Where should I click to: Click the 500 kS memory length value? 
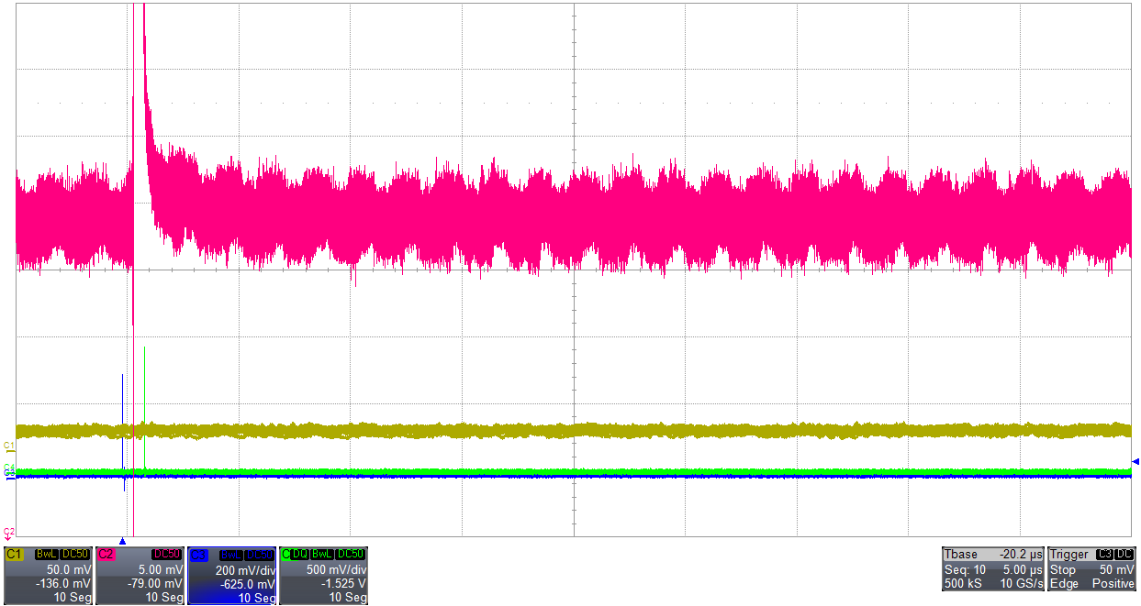(962, 583)
